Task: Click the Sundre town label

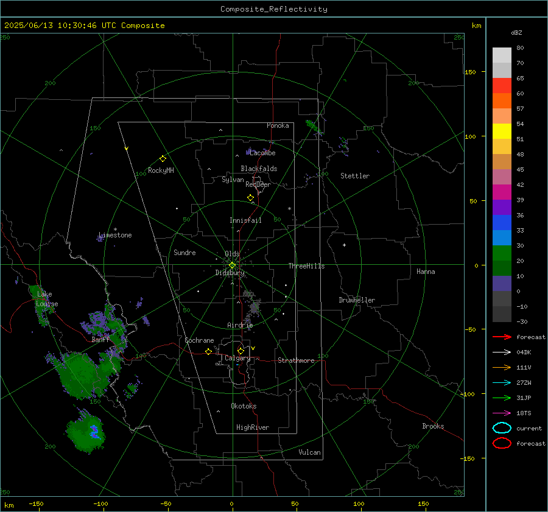Action: pyautogui.click(x=184, y=252)
